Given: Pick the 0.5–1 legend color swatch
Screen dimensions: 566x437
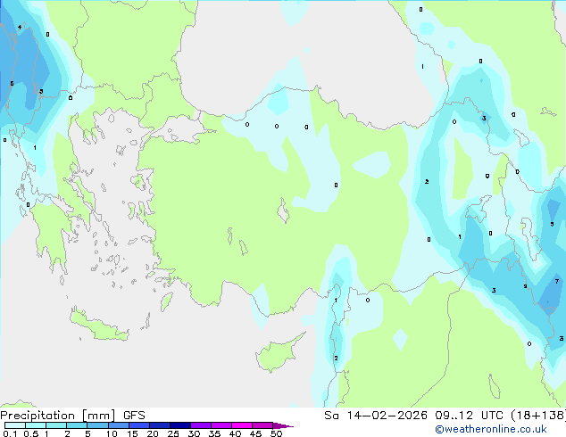Looking at the screenshot, I should click(x=36, y=425).
